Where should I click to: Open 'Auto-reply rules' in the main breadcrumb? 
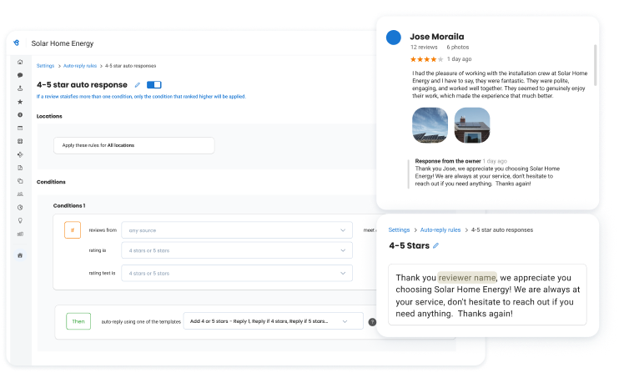(x=80, y=66)
